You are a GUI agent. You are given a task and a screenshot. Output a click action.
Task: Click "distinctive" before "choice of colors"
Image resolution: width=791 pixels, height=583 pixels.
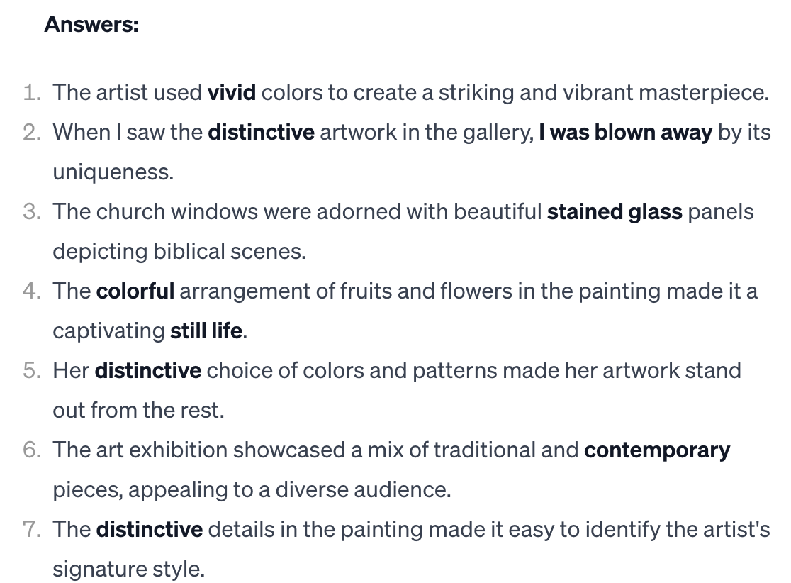147,371
